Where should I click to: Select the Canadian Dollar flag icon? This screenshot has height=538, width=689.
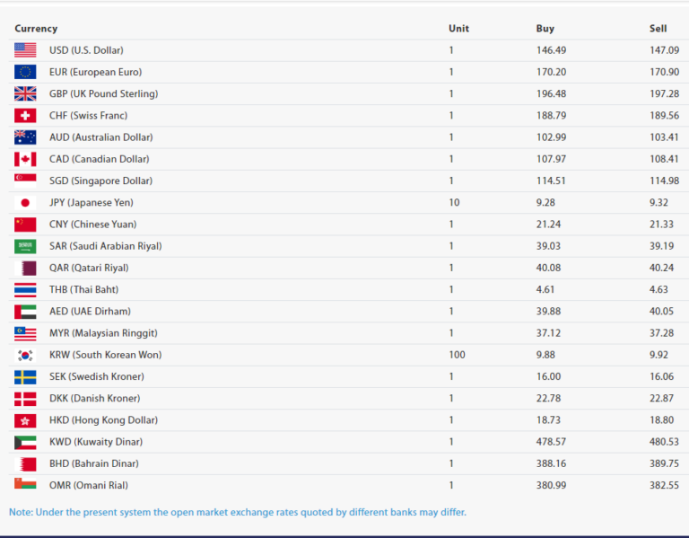[x=25, y=159]
